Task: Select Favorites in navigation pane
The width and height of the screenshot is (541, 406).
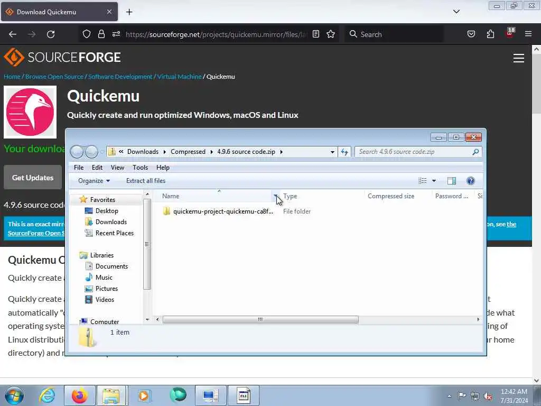Action: click(102, 199)
